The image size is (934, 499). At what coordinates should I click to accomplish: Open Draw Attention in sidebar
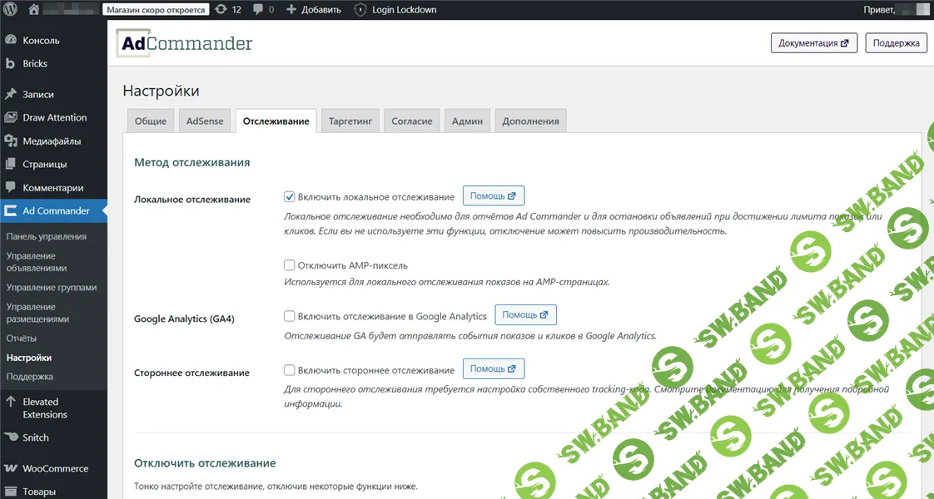[x=54, y=117]
